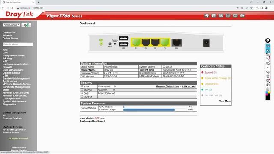
Task: Open the second header icon, beside the Home icon
Action: click(214, 16)
